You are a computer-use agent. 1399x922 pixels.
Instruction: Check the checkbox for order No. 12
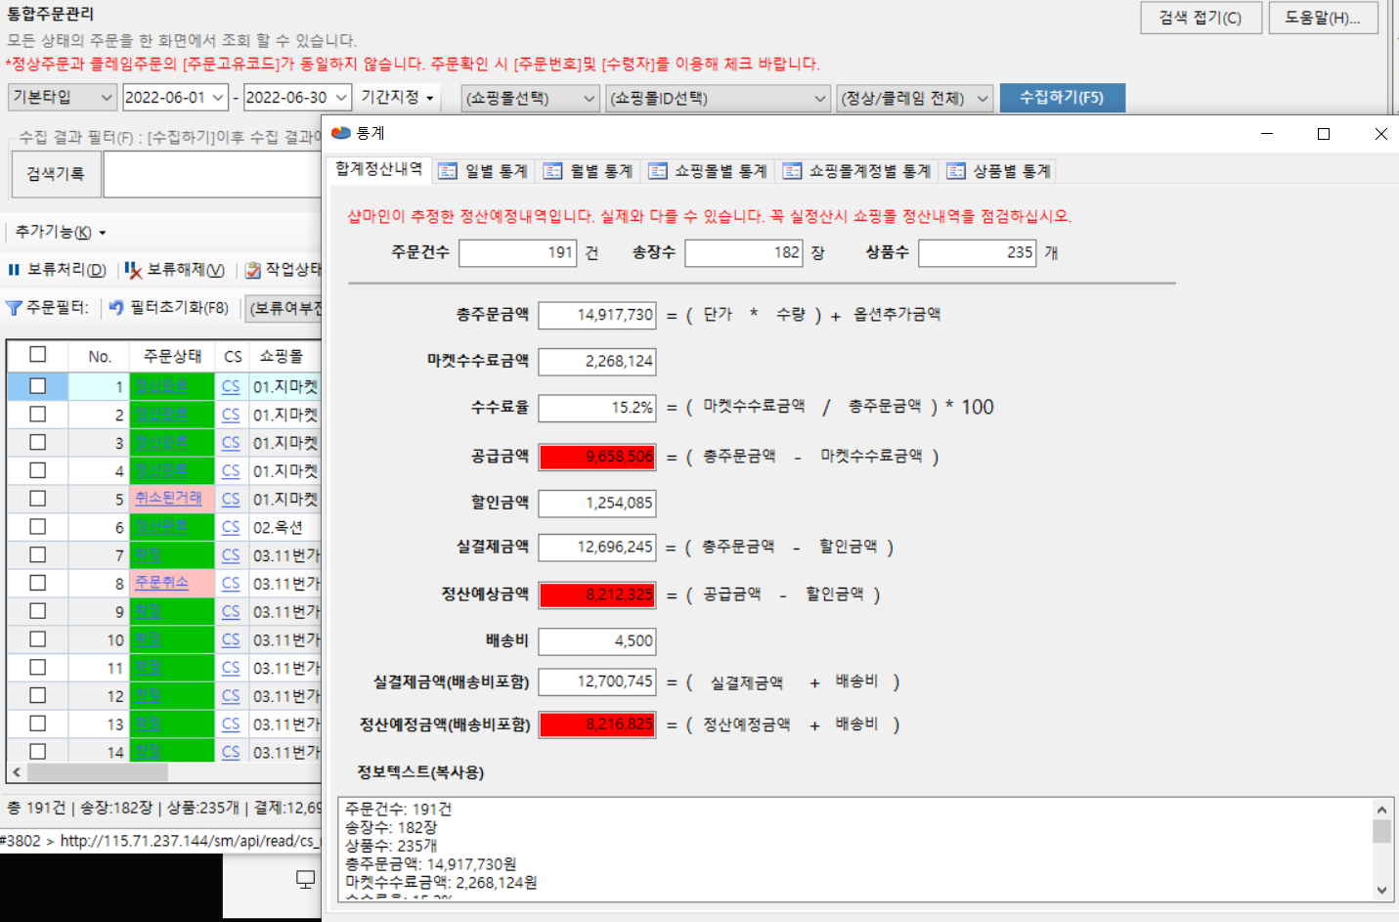38,695
